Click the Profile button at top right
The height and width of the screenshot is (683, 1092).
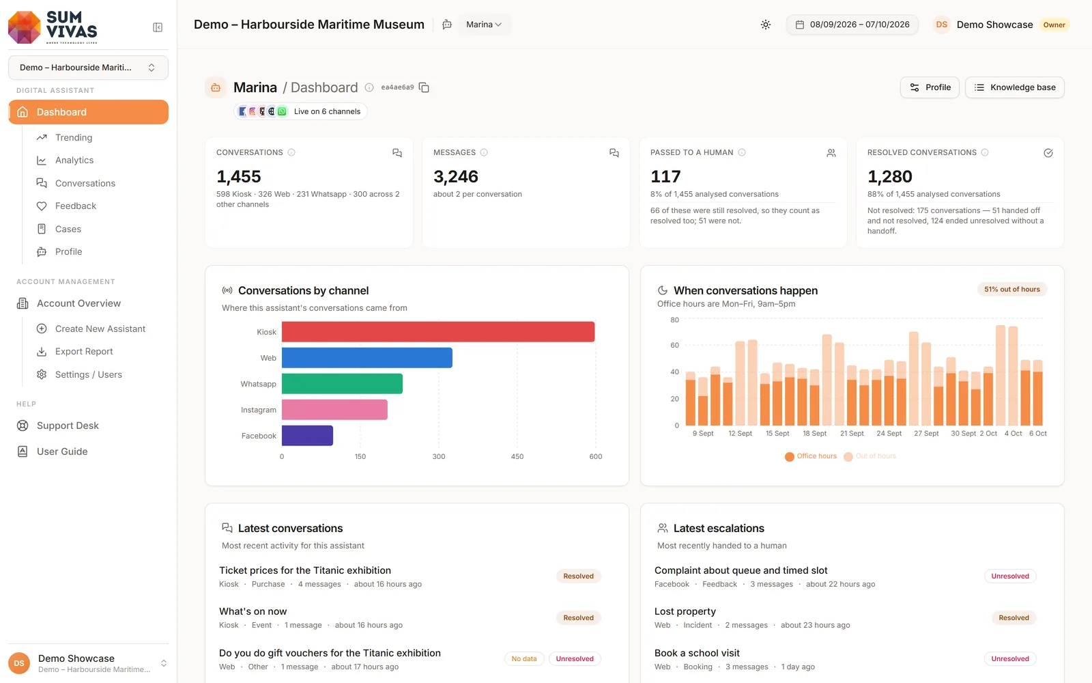930,87
